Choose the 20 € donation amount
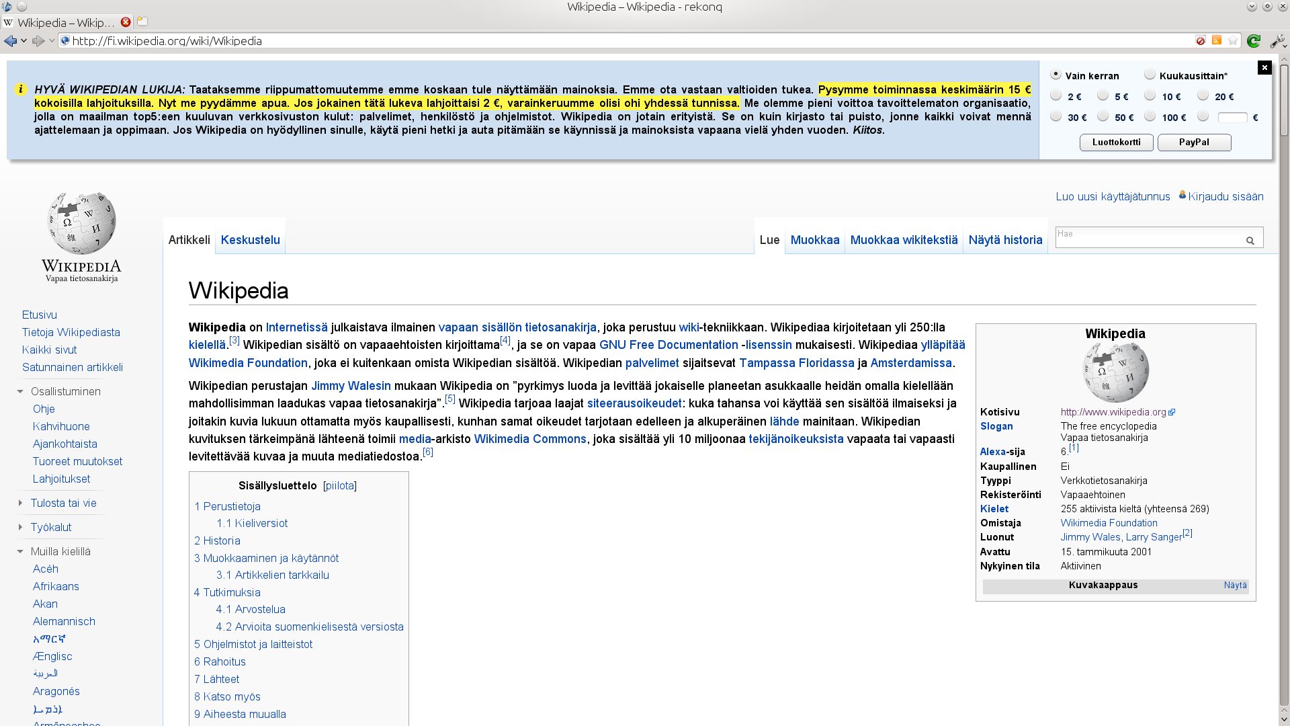Screen dimensions: 1290x726 [x=1203, y=95]
